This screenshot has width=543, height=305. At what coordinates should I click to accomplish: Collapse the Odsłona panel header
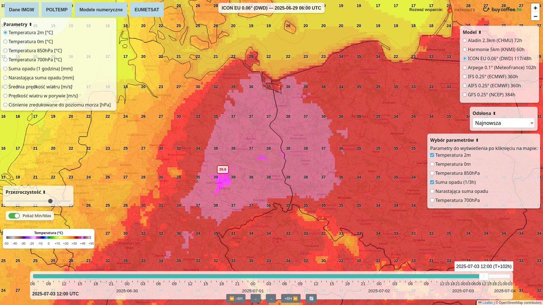[484, 113]
